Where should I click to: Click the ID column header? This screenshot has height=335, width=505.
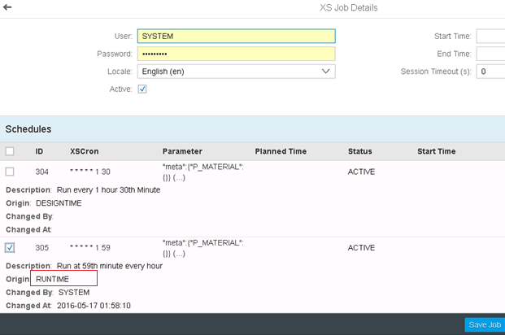point(39,151)
